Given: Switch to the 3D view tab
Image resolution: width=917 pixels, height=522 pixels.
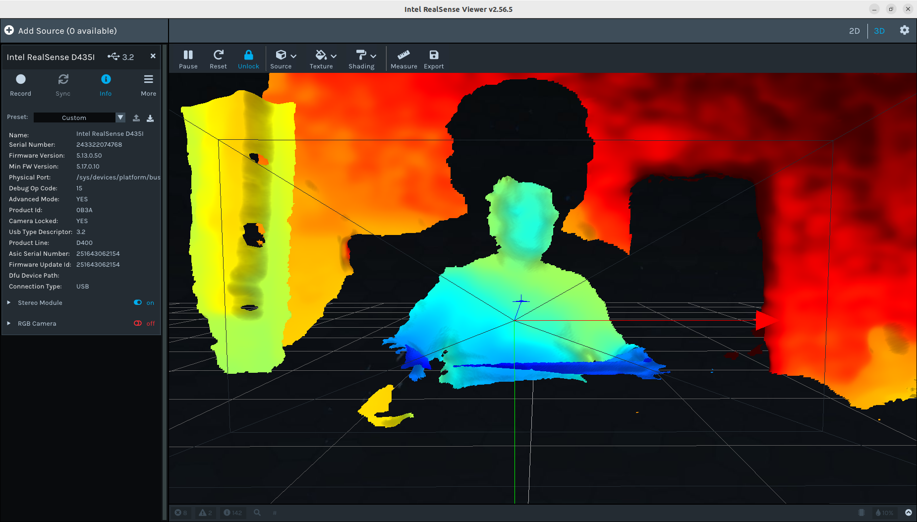Looking at the screenshot, I should point(879,31).
